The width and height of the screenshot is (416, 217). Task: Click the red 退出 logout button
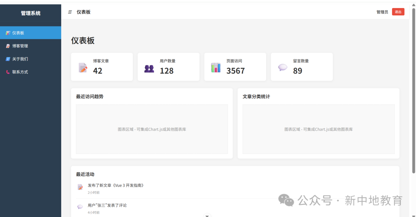[398, 12]
